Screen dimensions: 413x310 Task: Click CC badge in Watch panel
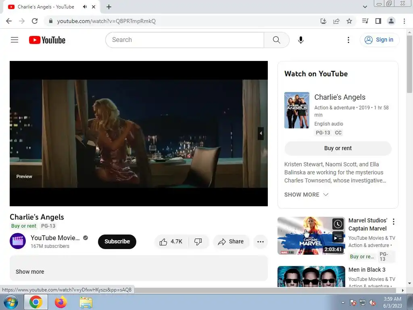pyautogui.click(x=338, y=132)
